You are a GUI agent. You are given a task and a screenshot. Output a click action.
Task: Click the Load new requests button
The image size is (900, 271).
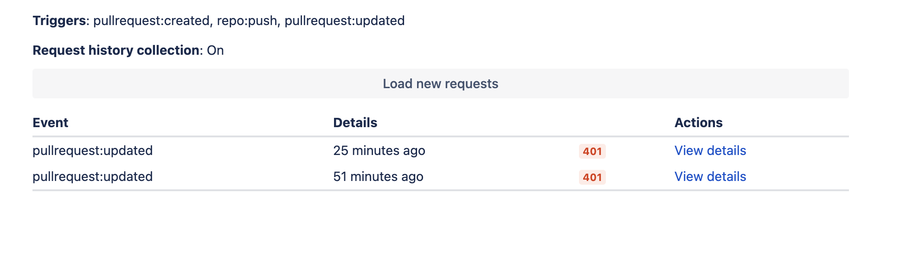(440, 84)
